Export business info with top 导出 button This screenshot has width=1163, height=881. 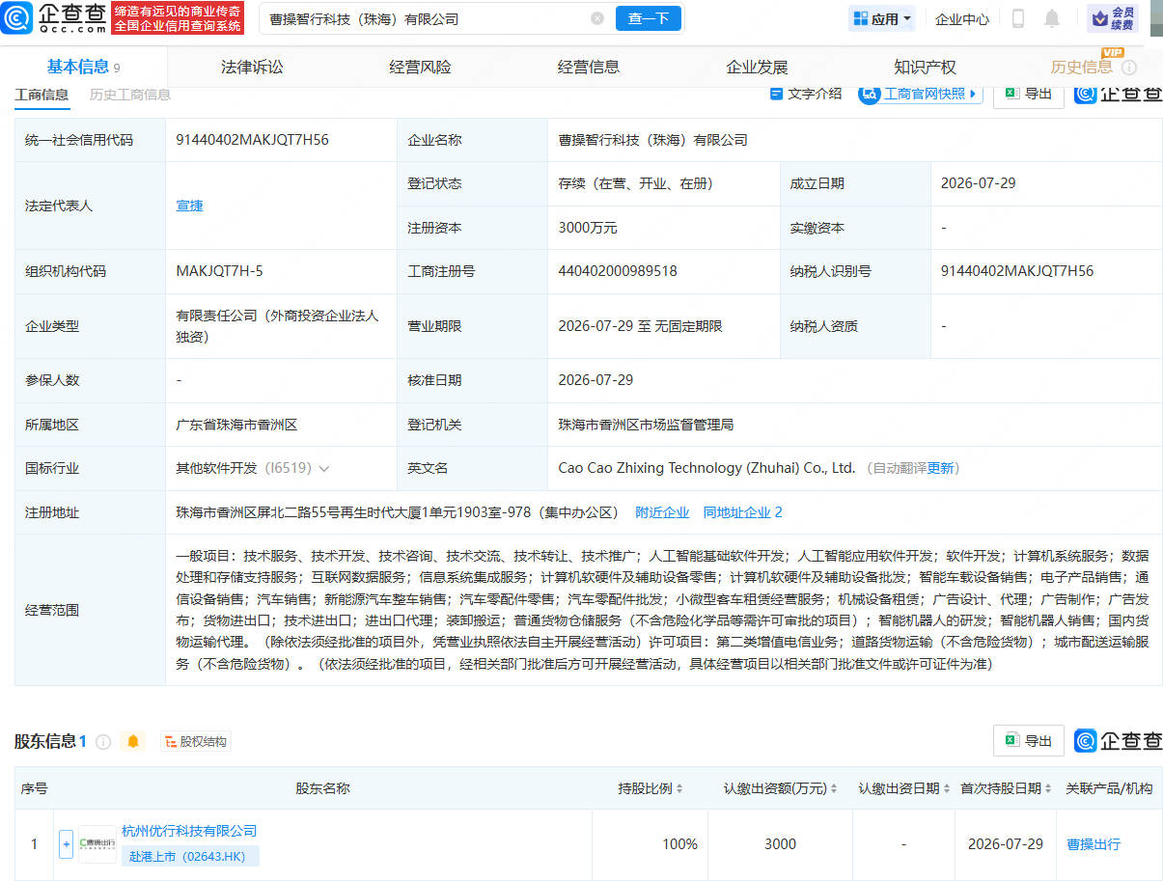pos(1029,94)
